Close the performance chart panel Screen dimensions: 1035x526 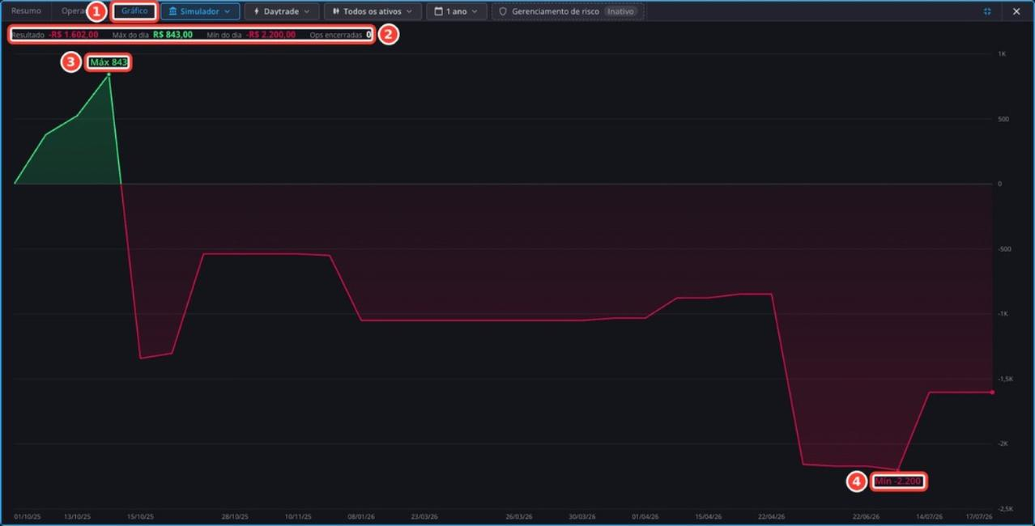(1016, 12)
